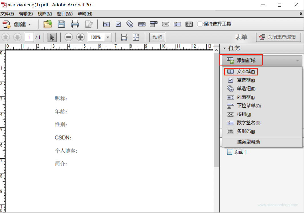Click the CSDN: label on the page
The width and height of the screenshot is (304, 213).
click(x=63, y=138)
